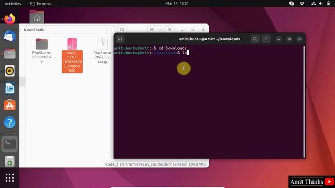Select the PhpStorm-223.8617.59 folder

pyautogui.click(x=41, y=51)
